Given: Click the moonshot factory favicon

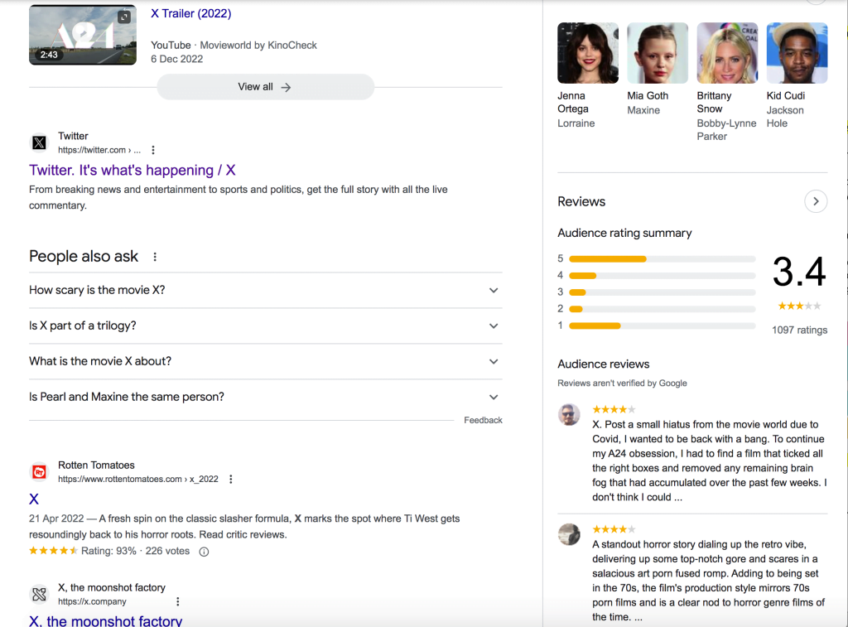Looking at the screenshot, I should pos(39,594).
